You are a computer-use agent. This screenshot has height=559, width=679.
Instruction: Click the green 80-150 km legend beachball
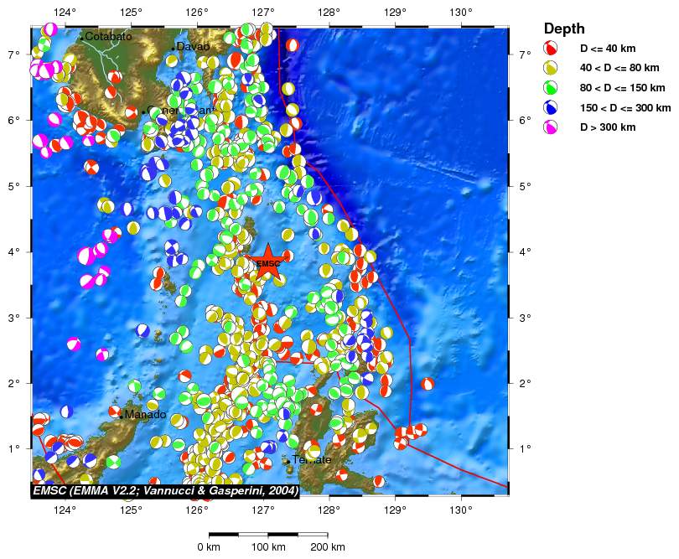click(552, 88)
